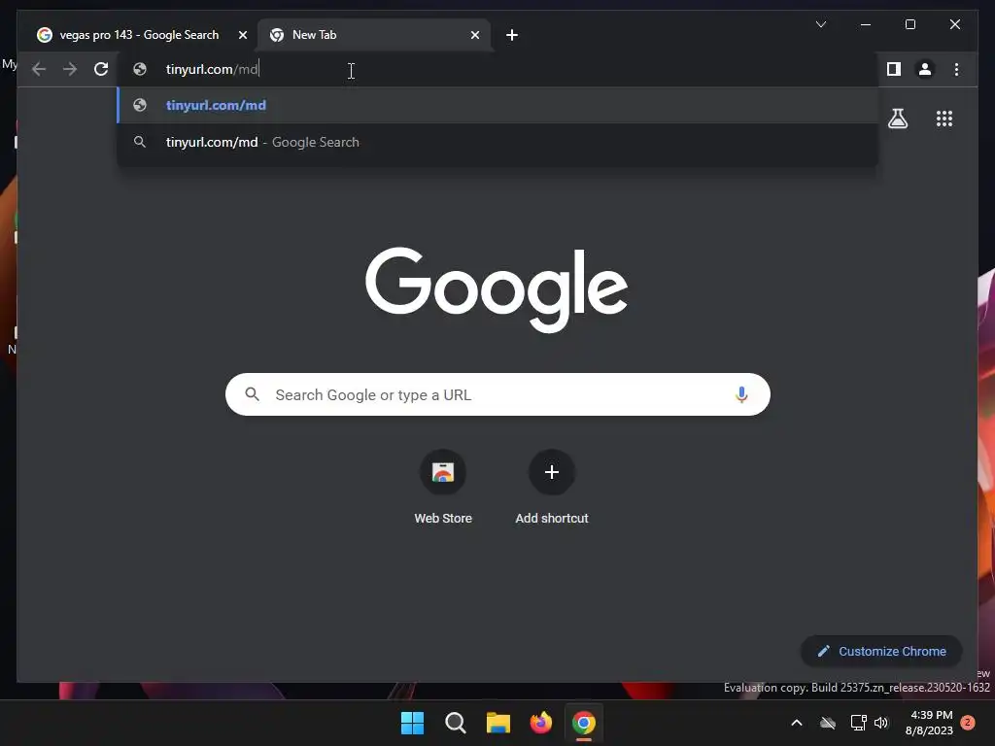
Task: Open the tab search dropdown chevron
Action: [820, 24]
